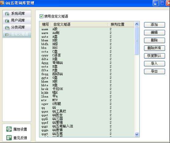170x143 pixels.
Task: Click the 编辑 button
Action: coord(154,33)
